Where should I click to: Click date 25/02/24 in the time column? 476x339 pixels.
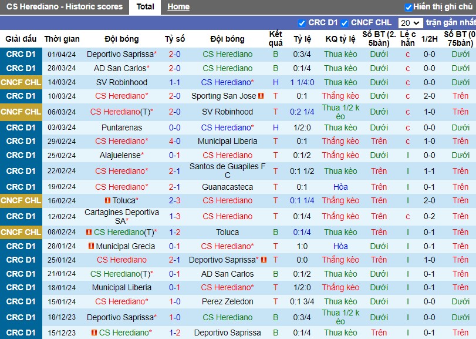pyautogui.click(x=62, y=155)
